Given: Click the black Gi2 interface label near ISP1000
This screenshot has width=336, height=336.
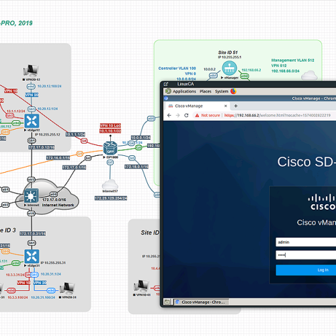Looking at the screenshot, I should pos(88,158).
